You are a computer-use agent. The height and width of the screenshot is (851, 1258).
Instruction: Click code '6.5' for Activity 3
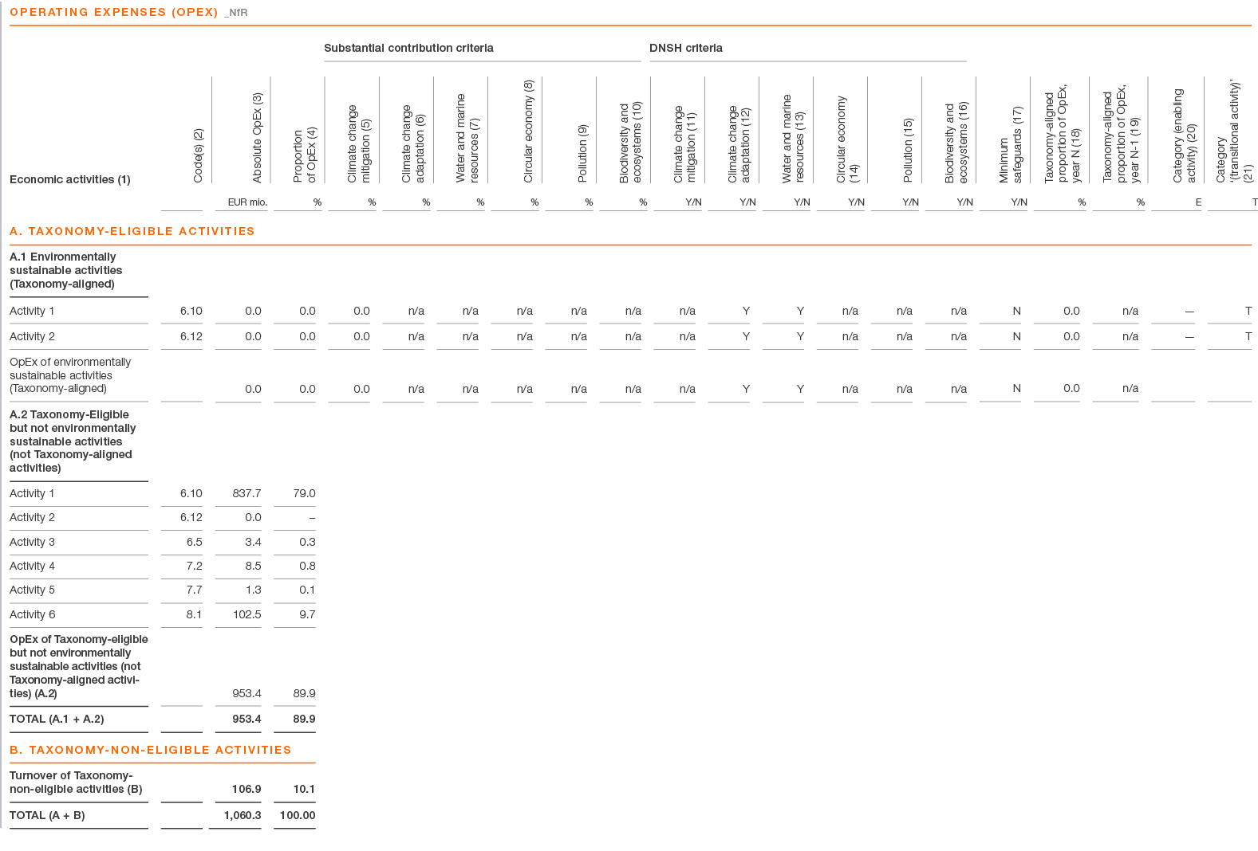coord(194,542)
